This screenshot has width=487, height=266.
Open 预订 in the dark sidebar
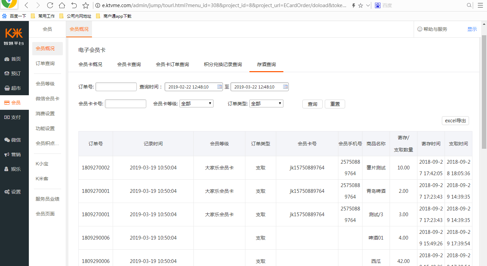[14, 74]
